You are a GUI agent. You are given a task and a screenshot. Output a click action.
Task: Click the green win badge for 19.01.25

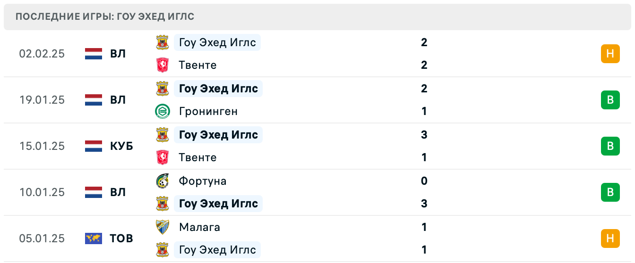[x=610, y=100]
